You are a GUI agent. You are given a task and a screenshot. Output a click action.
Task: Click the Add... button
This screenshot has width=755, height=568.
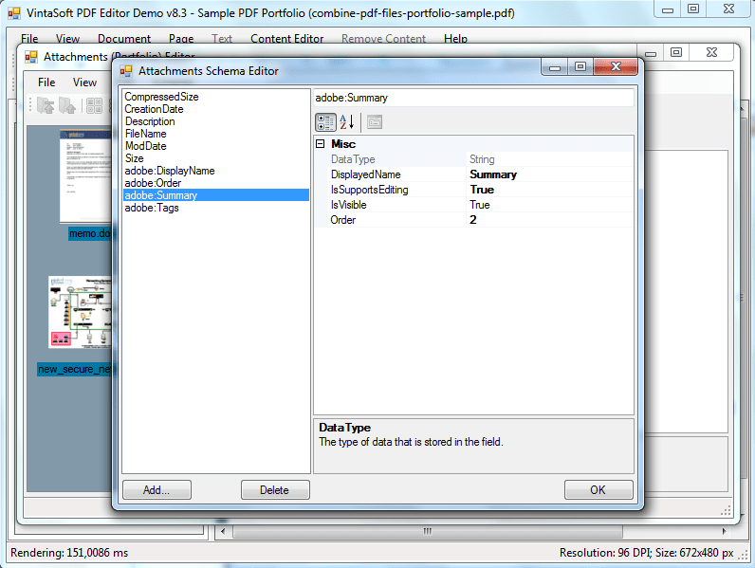point(157,490)
